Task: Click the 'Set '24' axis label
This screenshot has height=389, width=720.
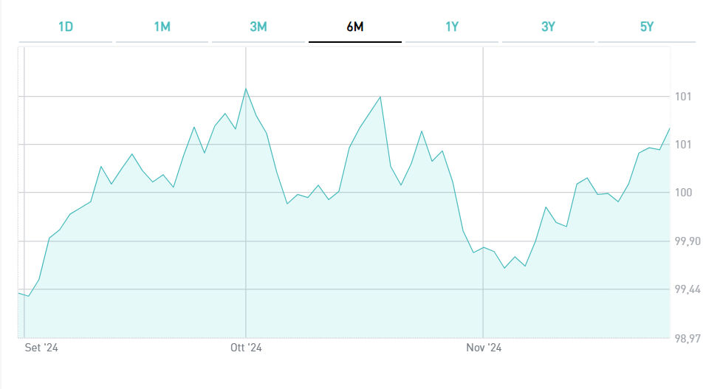Action: (x=41, y=348)
